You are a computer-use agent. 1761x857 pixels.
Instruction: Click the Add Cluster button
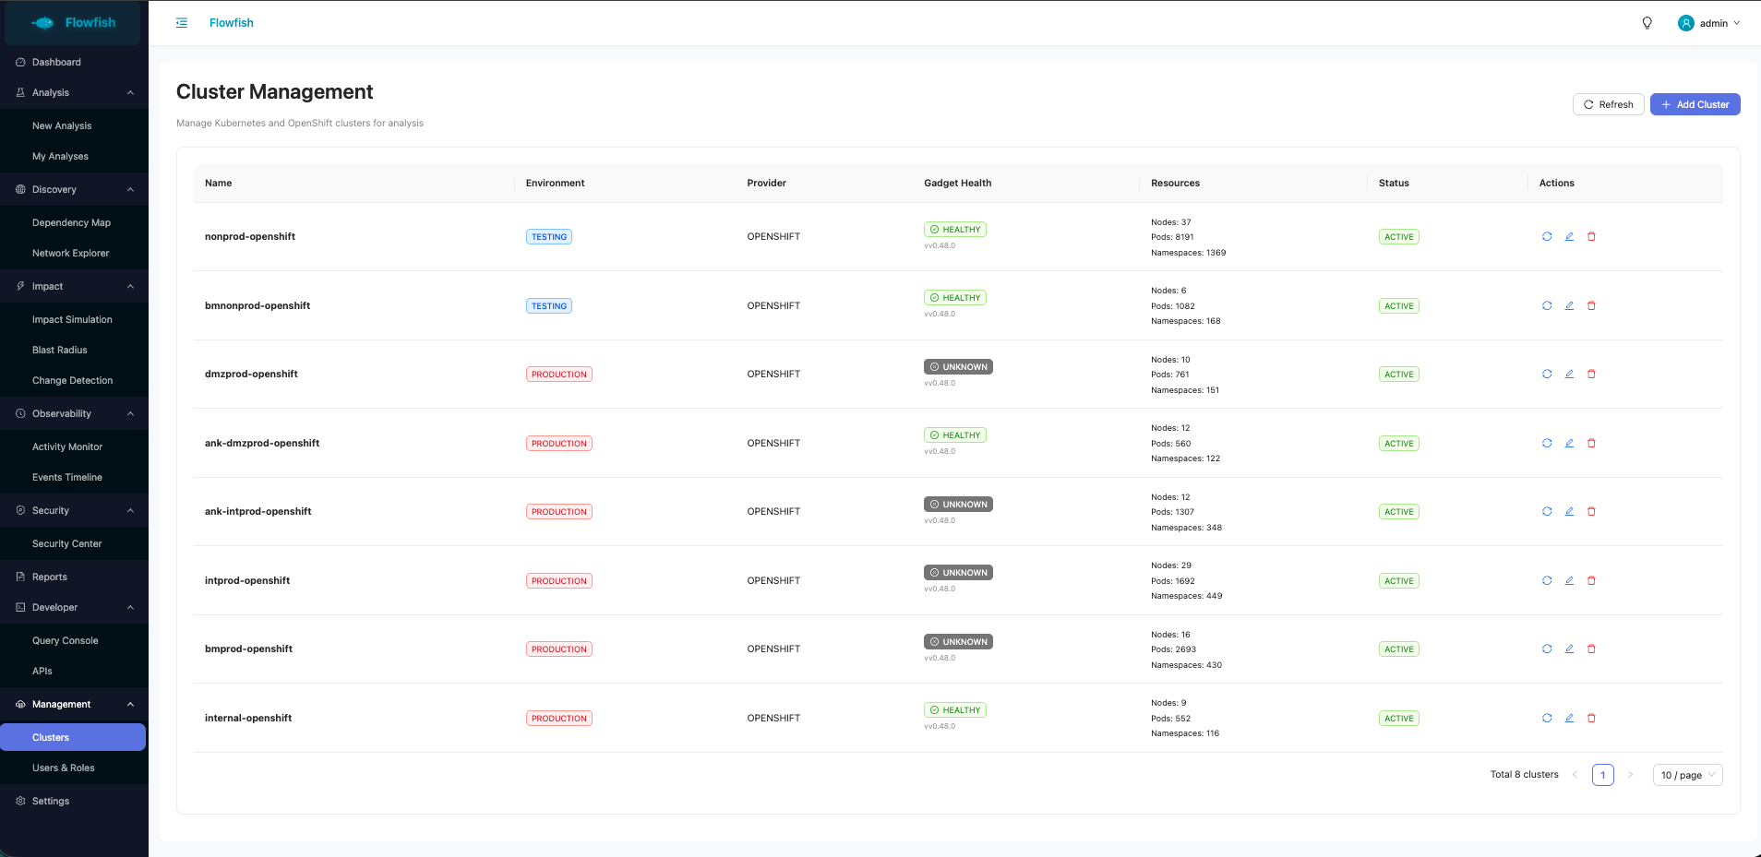1695,104
